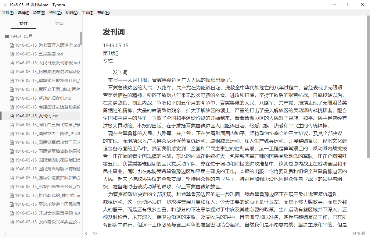Viewport: 370px width, 238px height.
Task: Click the sidebar file list scrollbar thumb
Action: coord(81,38)
